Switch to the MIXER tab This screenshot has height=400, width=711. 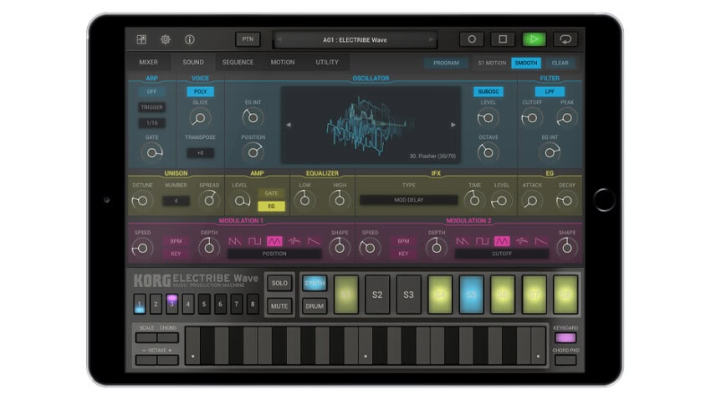pos(148,63)
